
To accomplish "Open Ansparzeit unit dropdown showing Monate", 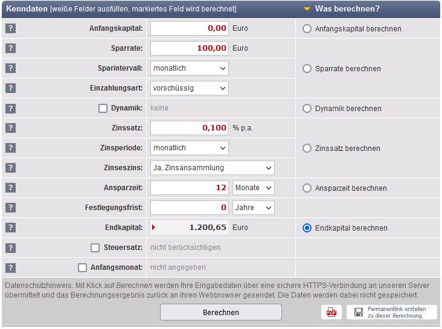I will pyautogui.click(x=254, y=188).
